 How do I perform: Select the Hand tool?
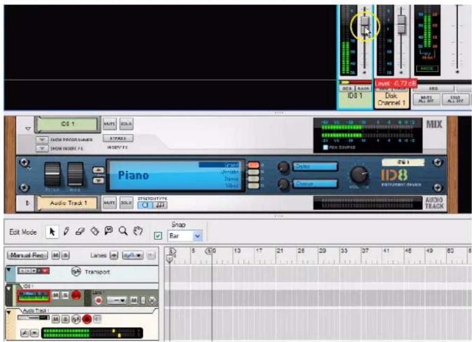(138, 231)
